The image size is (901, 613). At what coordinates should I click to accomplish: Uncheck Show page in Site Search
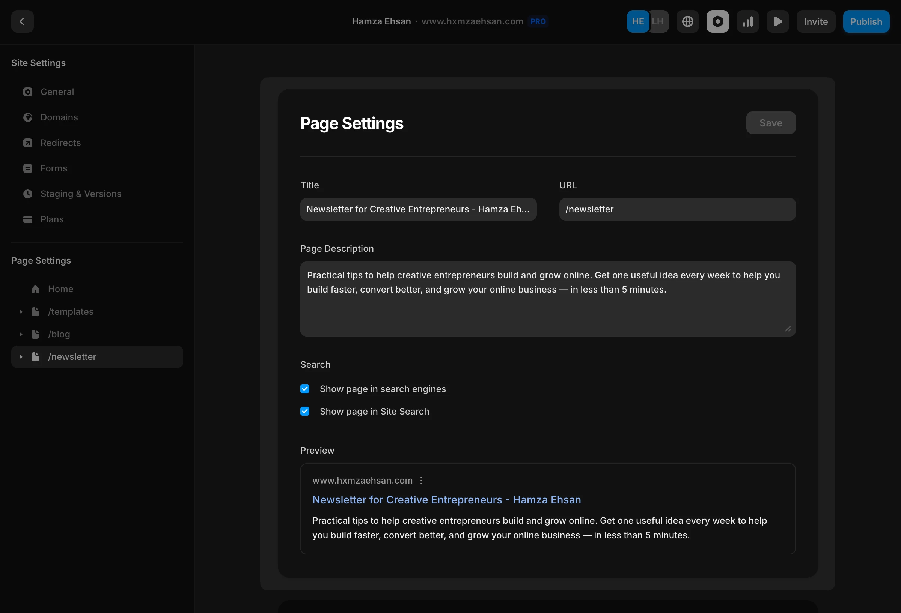click(x=305, y=411)
